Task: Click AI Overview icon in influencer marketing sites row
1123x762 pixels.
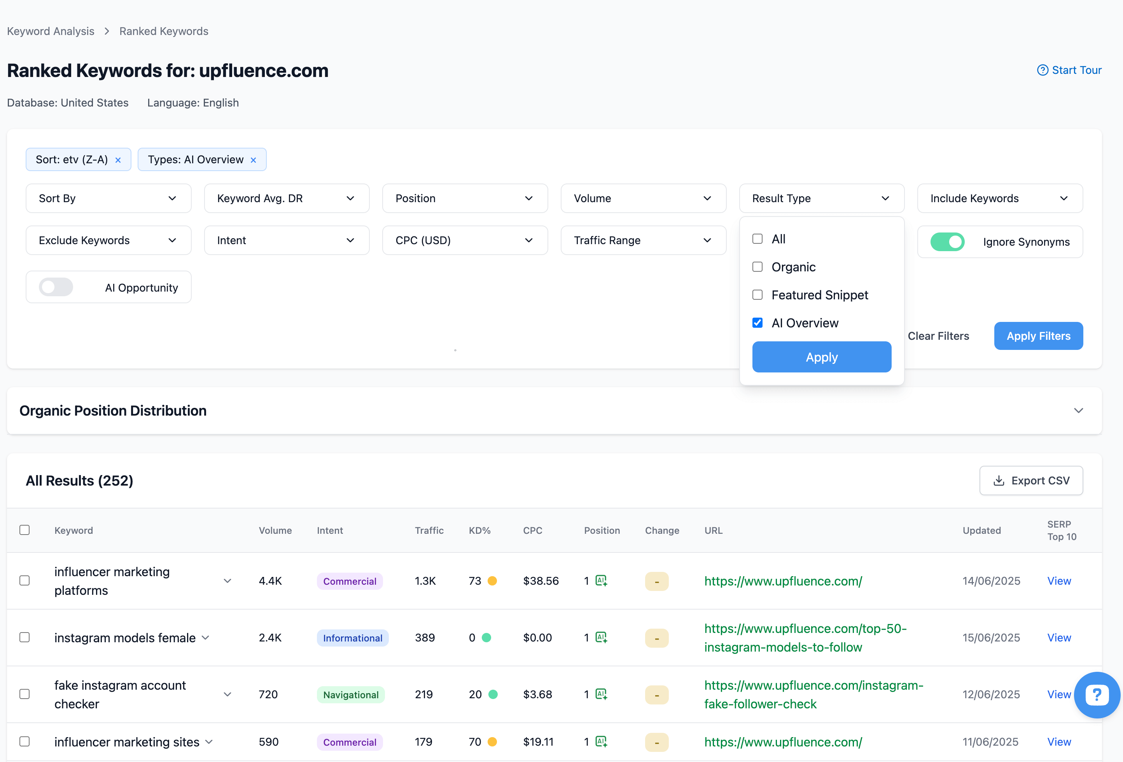Action: click(x=601, y=741)
